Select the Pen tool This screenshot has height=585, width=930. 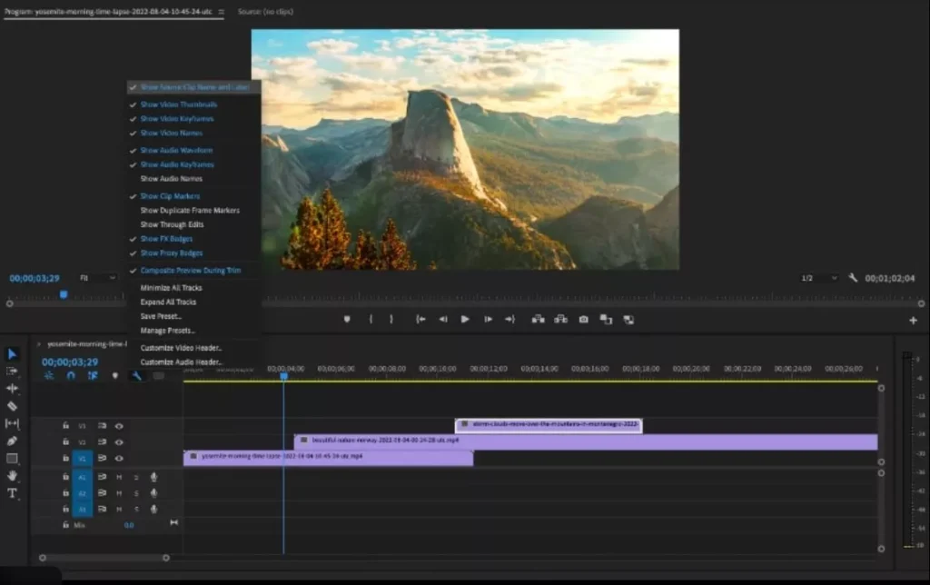pyautogui.click(x=12, y=440)
